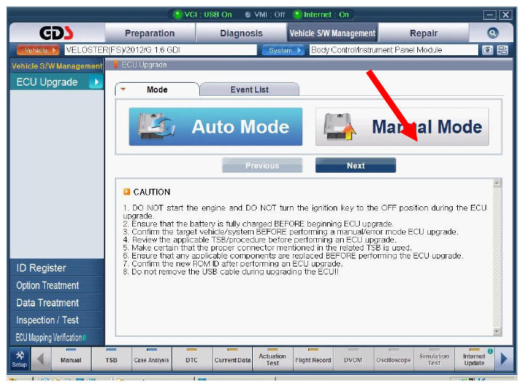Open Data Treatment in sidebar
The height and width of the screenshot is (387, 524).
57,303
